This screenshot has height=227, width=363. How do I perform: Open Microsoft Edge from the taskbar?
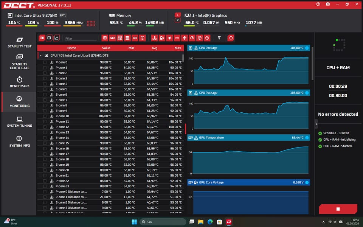[x=210, y=222]
